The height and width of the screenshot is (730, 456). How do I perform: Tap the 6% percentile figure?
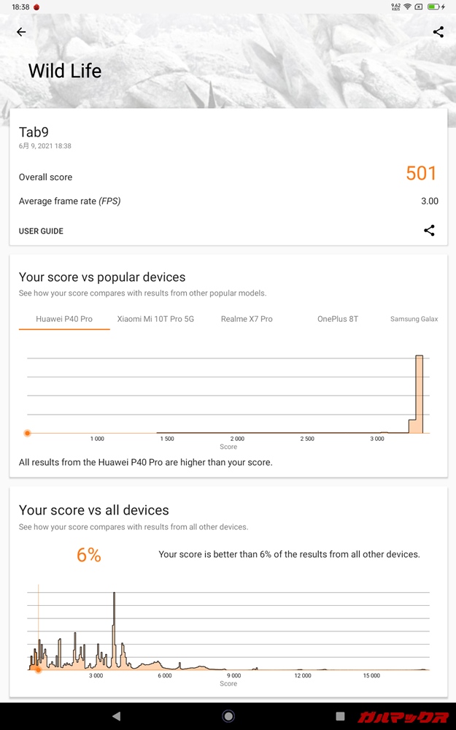pyautogui.click(x=89, y=556)
